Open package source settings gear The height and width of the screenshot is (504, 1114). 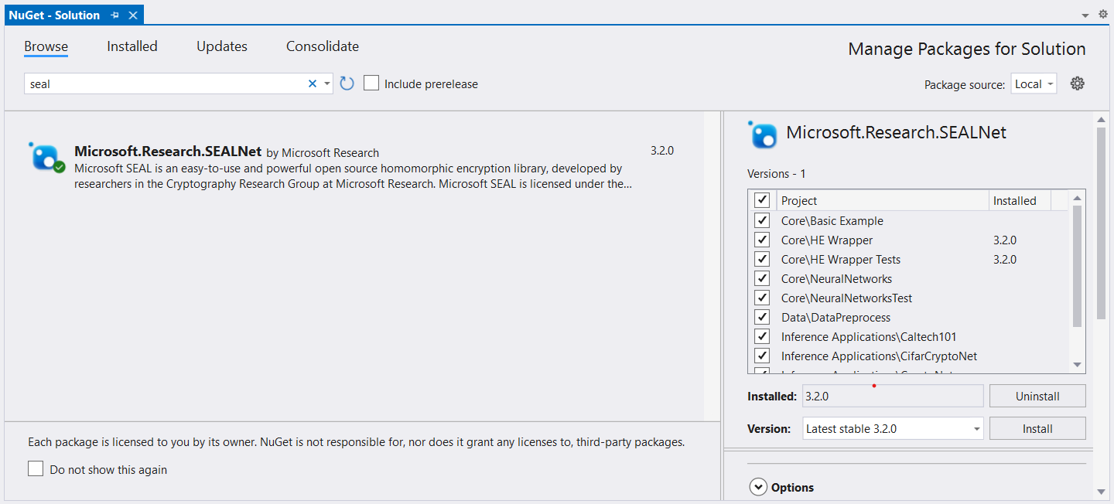click(1077, 83)
